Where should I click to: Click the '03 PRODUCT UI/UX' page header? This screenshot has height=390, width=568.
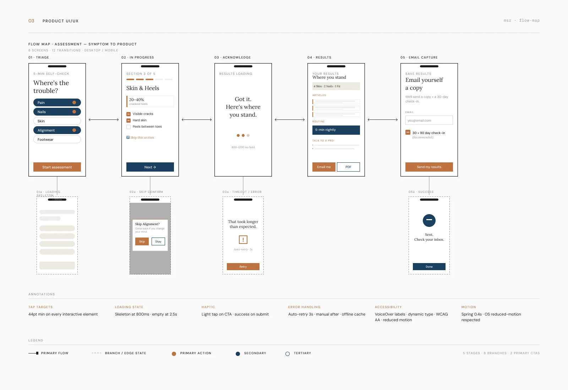pos(53,21)
